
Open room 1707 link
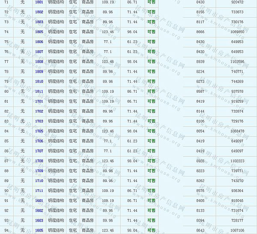pyautogui.click(x=39, y=151)
